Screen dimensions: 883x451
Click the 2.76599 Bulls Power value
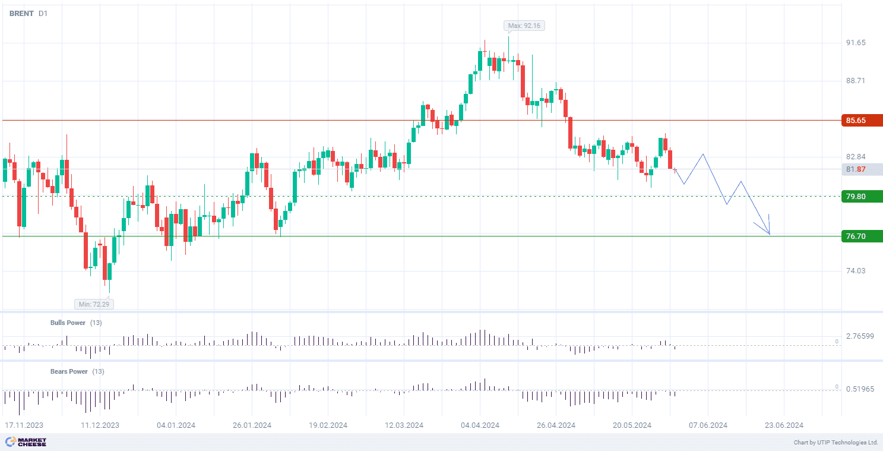(860, 336)
